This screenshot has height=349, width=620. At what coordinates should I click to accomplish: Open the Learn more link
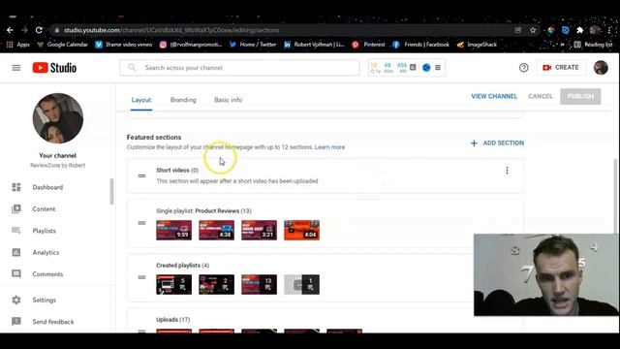point(329,147)
